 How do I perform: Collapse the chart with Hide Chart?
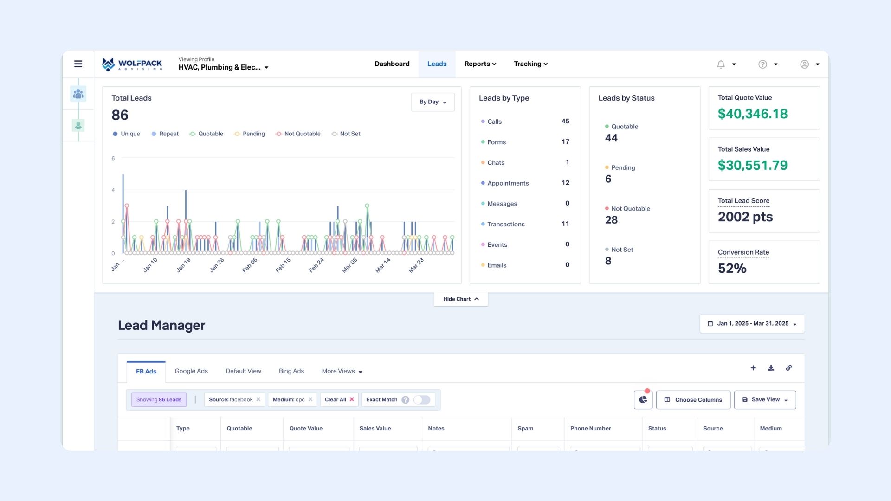pos(460,299)
